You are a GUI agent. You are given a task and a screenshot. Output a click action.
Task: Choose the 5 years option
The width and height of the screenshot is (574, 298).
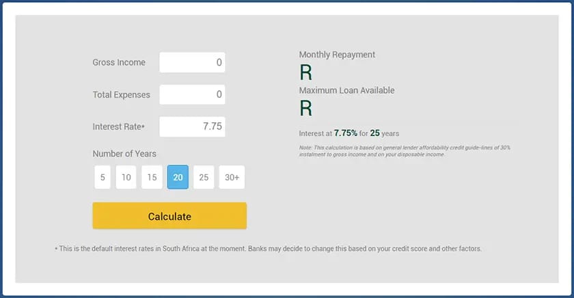(x=102, y=177)
